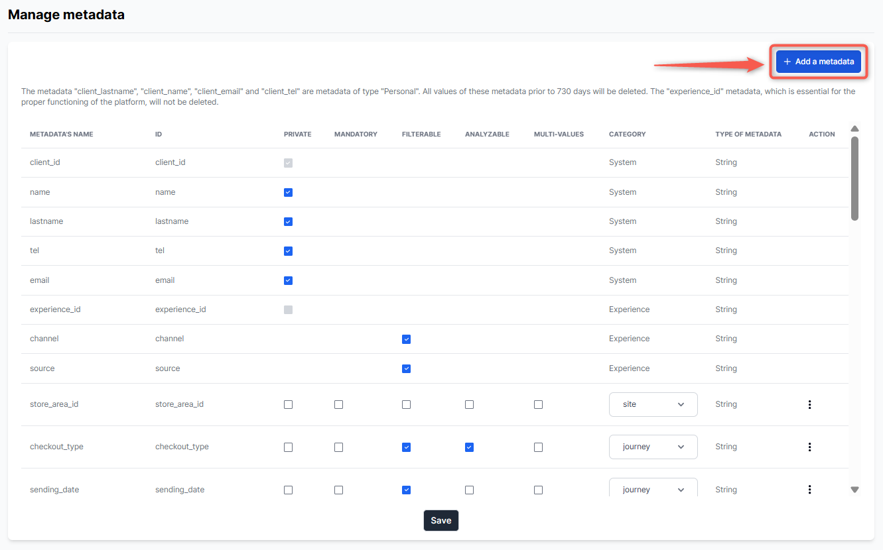Uncheck Private checkbox for name row
Screen dimensions: 883x550
tap(288, 192)
